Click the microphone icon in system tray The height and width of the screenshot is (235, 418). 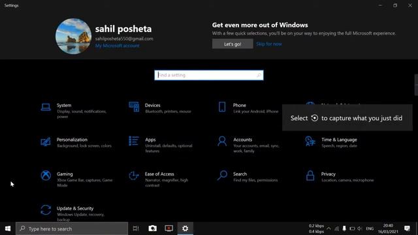coord(344,228)
